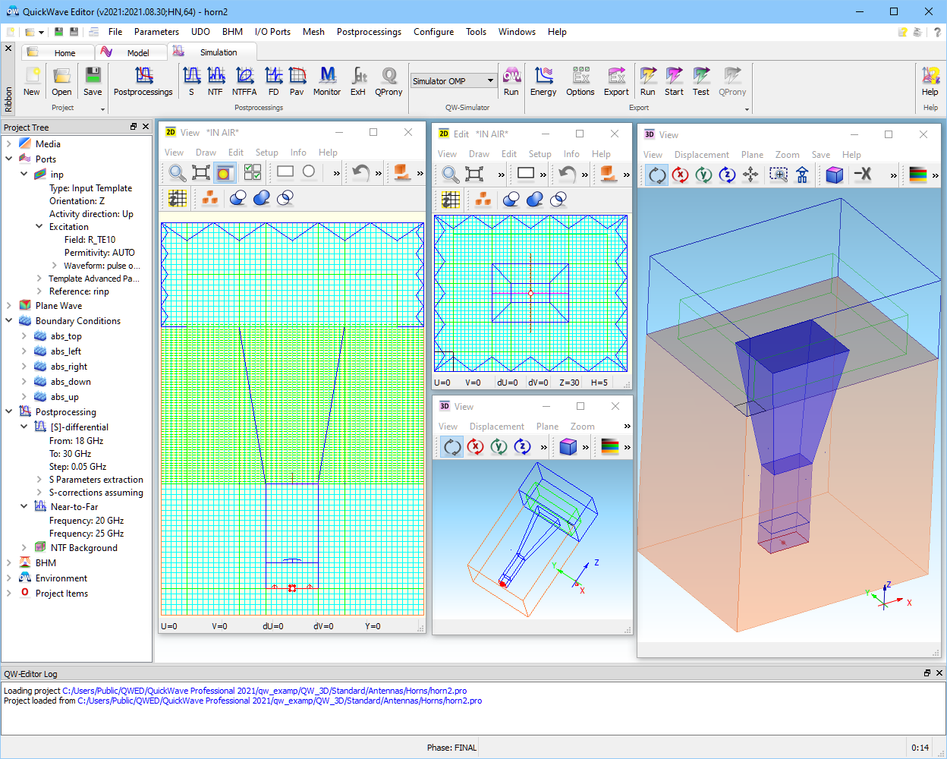Click 'Frequency: 25 GHz' tree entry

(87, 534)
